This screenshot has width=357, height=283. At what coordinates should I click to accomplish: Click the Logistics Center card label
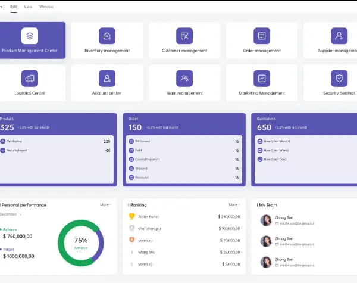tap(30, 94)
